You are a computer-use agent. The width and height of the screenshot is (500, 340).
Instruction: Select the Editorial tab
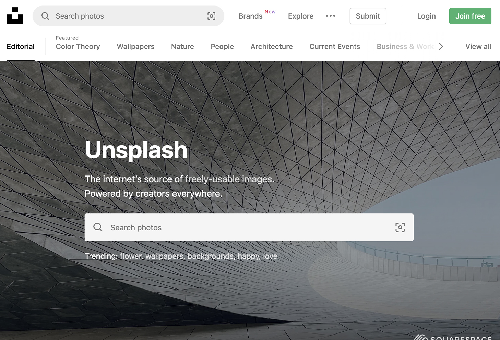pyautogui.click(x=21, y=47)
